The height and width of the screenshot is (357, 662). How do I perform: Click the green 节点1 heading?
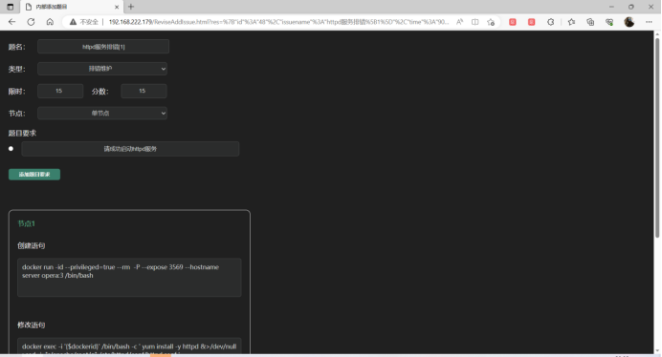pos(26,223)
